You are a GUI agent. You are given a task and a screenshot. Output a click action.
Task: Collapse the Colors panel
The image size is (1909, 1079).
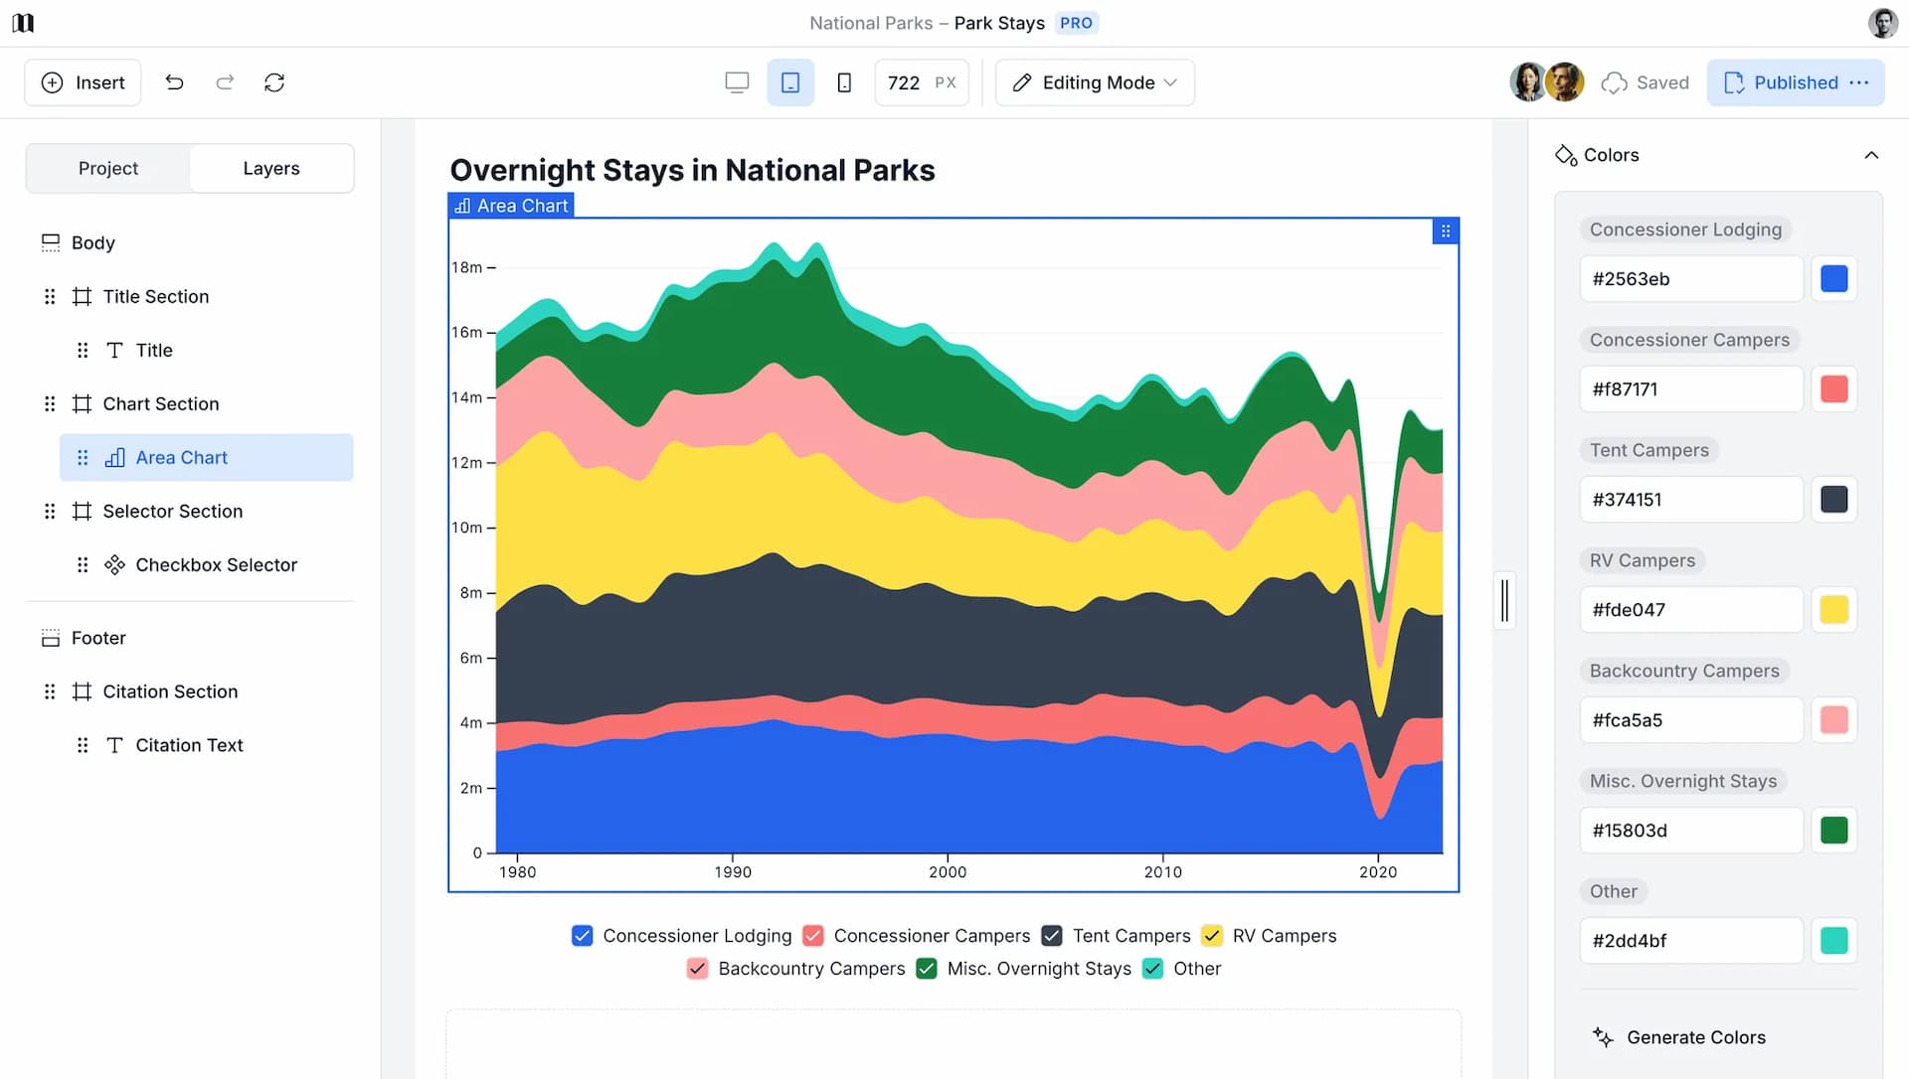pos(1872,155)
